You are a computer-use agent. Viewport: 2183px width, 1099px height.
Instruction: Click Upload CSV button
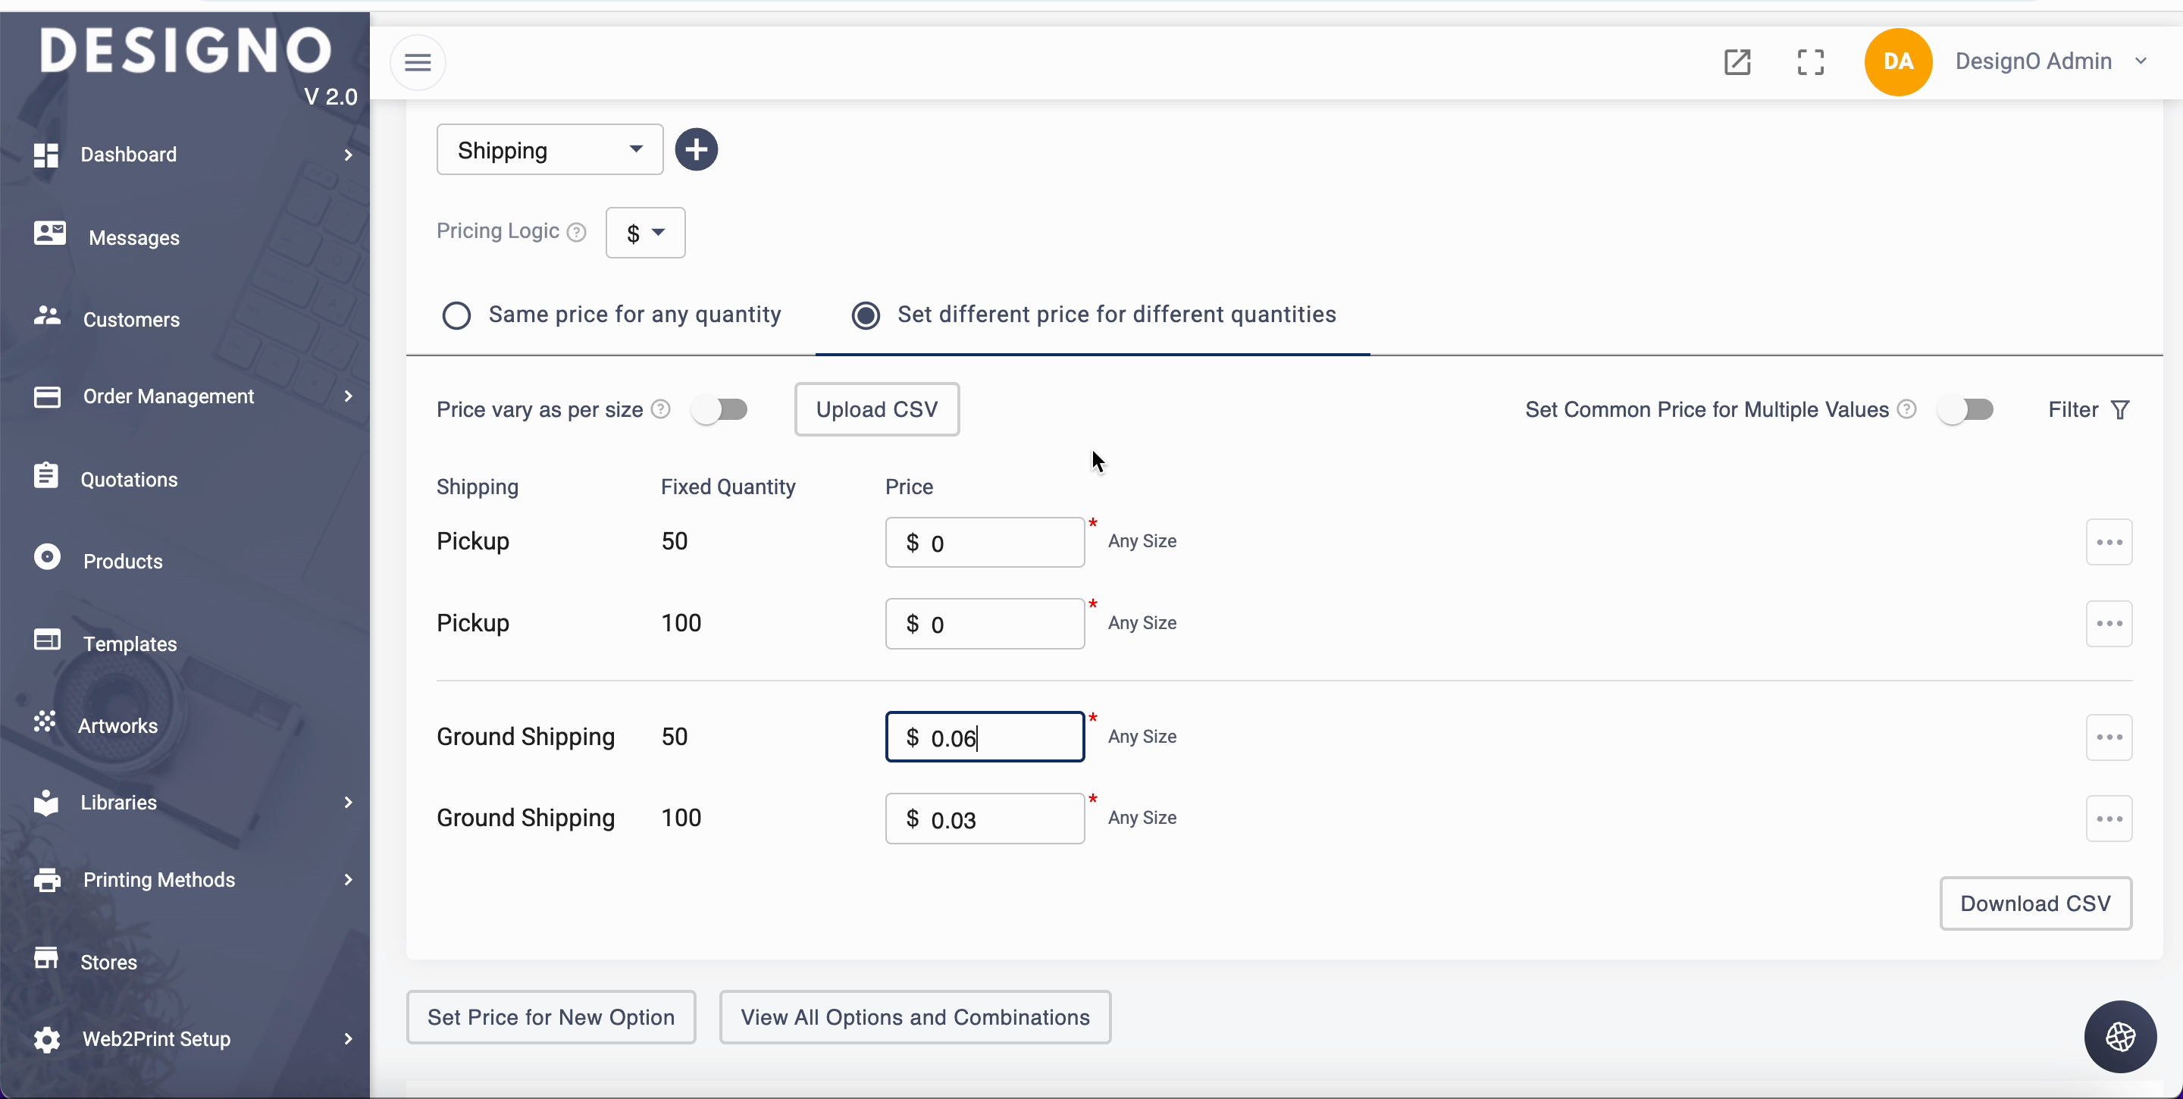pyautogui.click(x=876, y=409)
